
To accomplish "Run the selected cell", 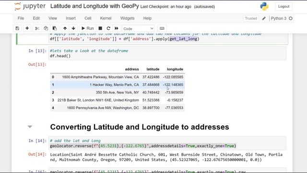I will [87, 28].
